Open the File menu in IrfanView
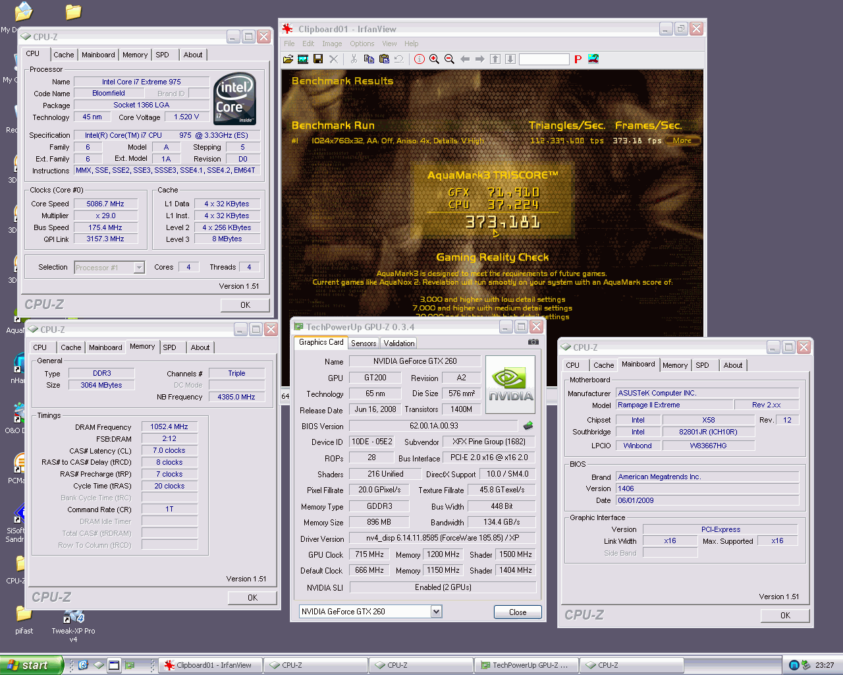This screenshot has height=675, width=843. tap(289, 44)
